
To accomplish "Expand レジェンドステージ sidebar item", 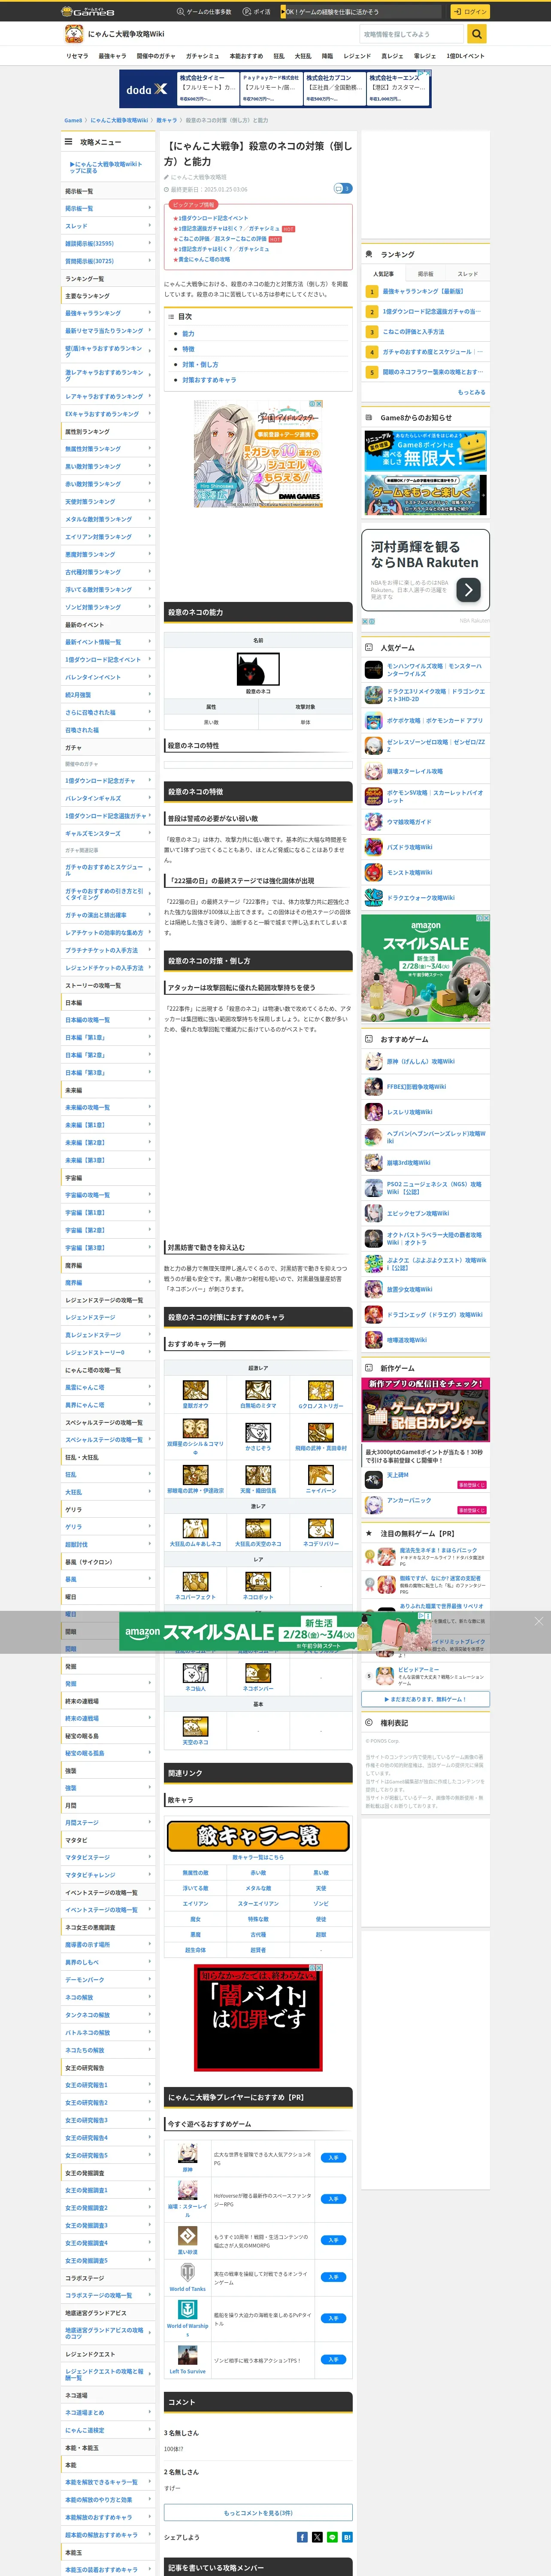I will coord(108,1317).
